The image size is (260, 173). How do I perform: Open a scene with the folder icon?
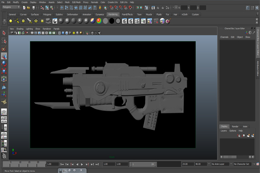click(x=29, y=8)
